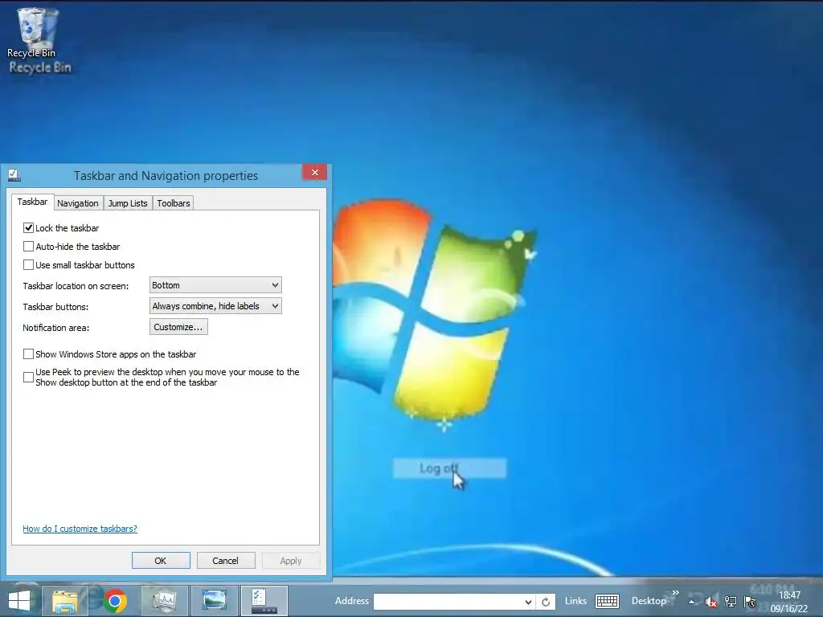This screenshot has width=823, height=617.
Task: Enable Auto-hide the taskbar
Action: [x=28, y=246]
